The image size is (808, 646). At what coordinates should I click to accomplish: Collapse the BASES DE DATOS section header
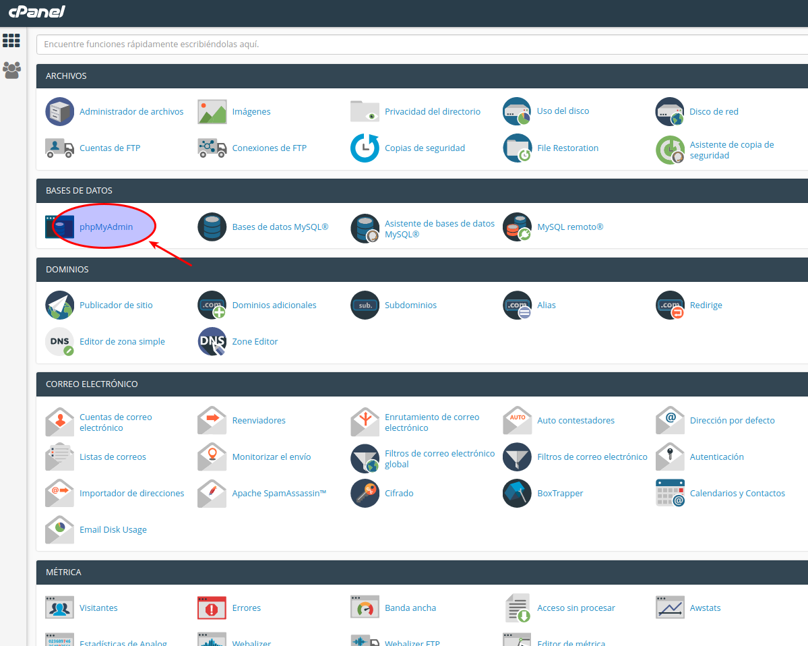(x=422, y=191)
